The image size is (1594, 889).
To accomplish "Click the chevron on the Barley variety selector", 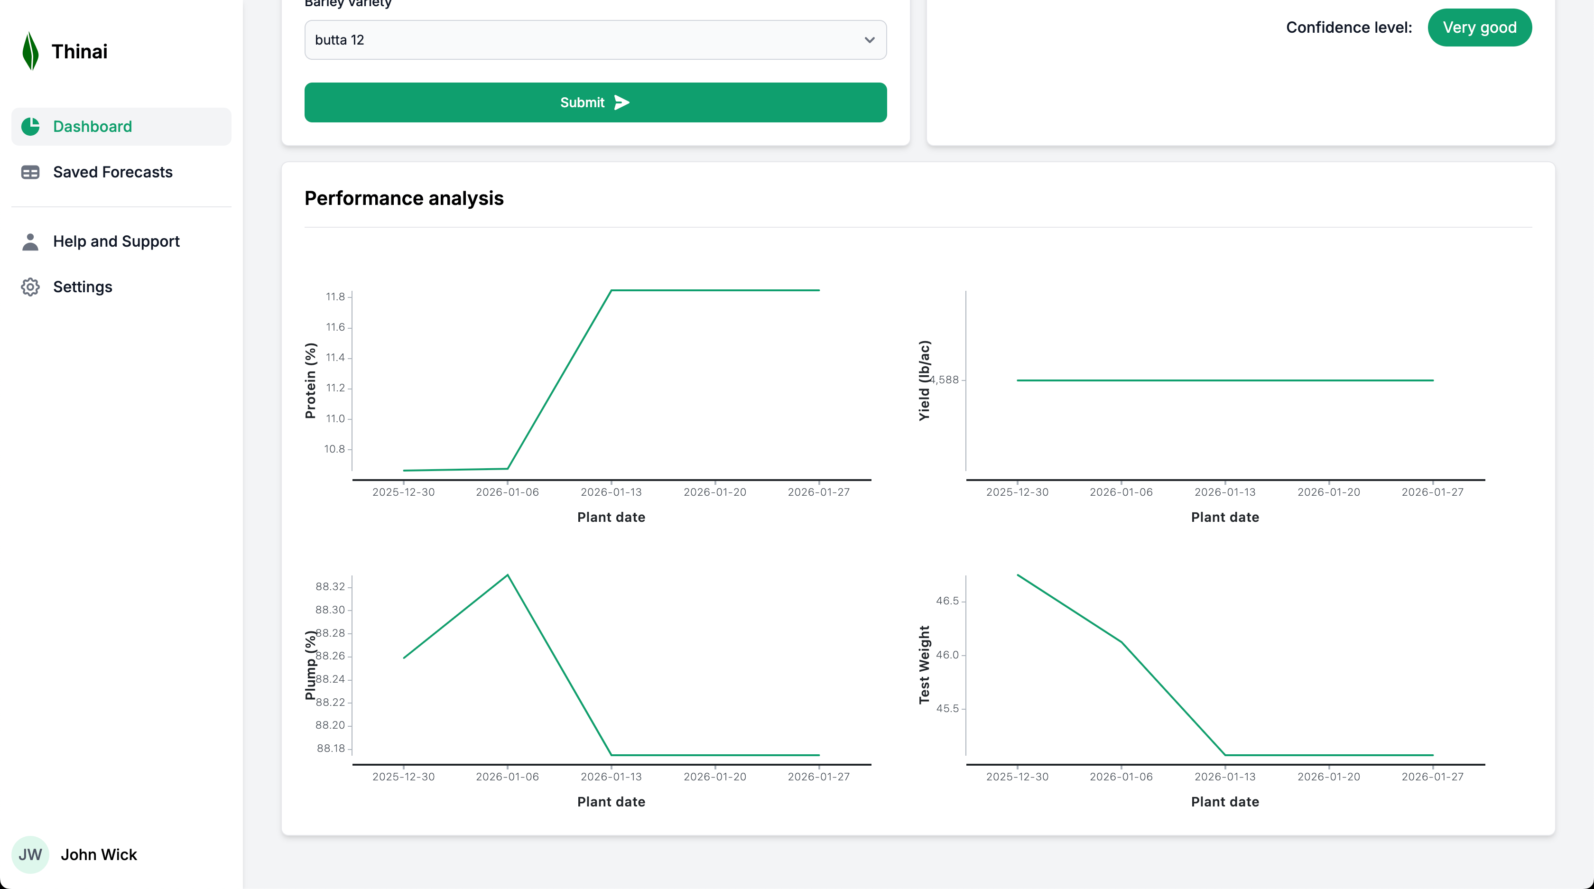I will pyautogui.click(x=870, y=39).
